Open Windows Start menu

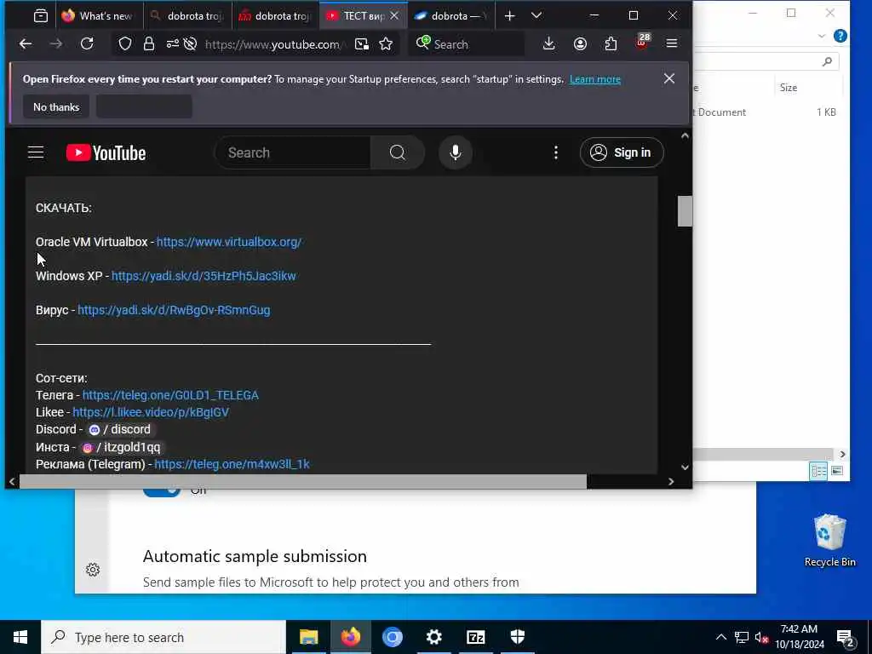coord(20,637)
